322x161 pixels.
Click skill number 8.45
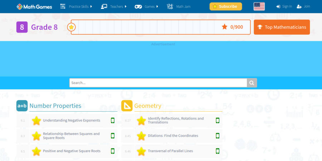(128, 136)
